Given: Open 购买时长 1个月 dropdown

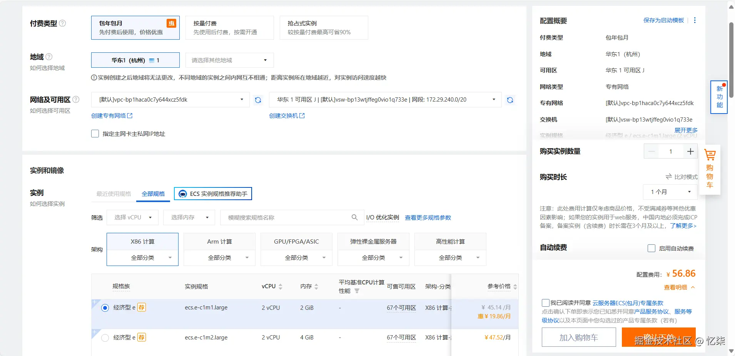Looking at the screenshot, I should tap(670, 192).
